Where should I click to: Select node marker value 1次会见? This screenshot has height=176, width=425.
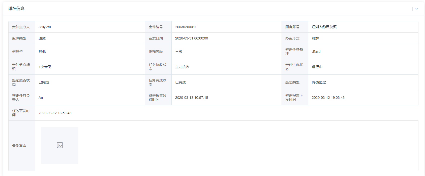(45, 67)
